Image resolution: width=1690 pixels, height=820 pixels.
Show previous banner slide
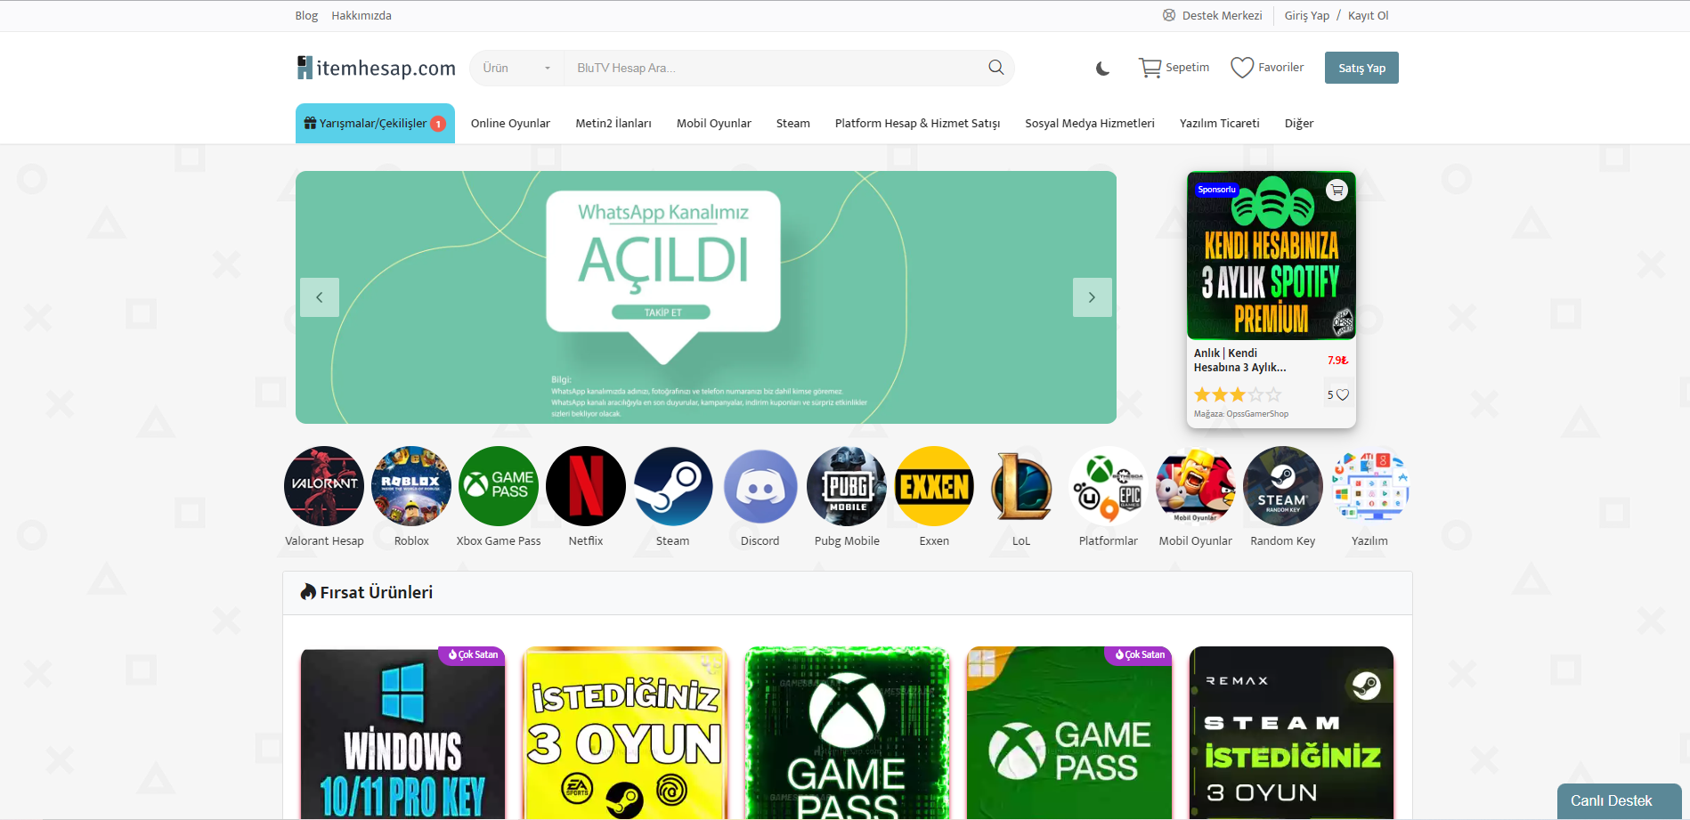(320, 297)
